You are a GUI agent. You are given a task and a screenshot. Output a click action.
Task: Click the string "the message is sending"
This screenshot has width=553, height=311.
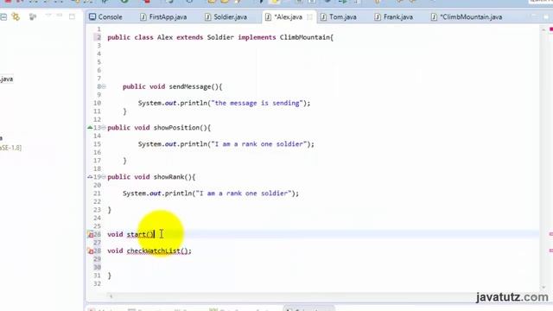tap(257, 103)
